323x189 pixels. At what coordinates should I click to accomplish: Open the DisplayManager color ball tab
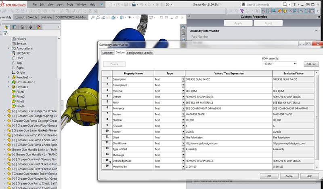tap(38, 27)
